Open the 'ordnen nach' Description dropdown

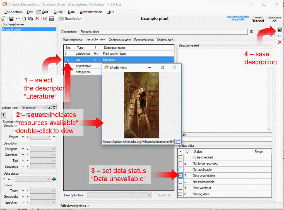(x=33, y=108)
